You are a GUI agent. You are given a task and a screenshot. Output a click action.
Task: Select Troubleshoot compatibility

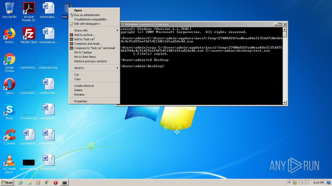94,19
